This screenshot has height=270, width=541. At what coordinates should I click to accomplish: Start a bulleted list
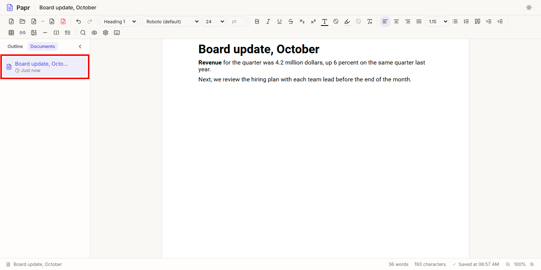(455, 21)
